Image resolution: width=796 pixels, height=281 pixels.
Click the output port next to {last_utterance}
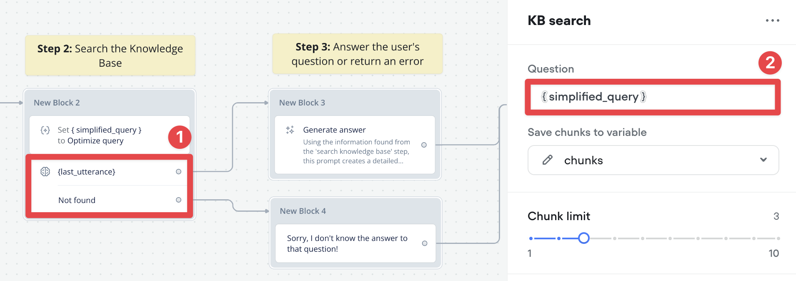click(x=178, y=172)
